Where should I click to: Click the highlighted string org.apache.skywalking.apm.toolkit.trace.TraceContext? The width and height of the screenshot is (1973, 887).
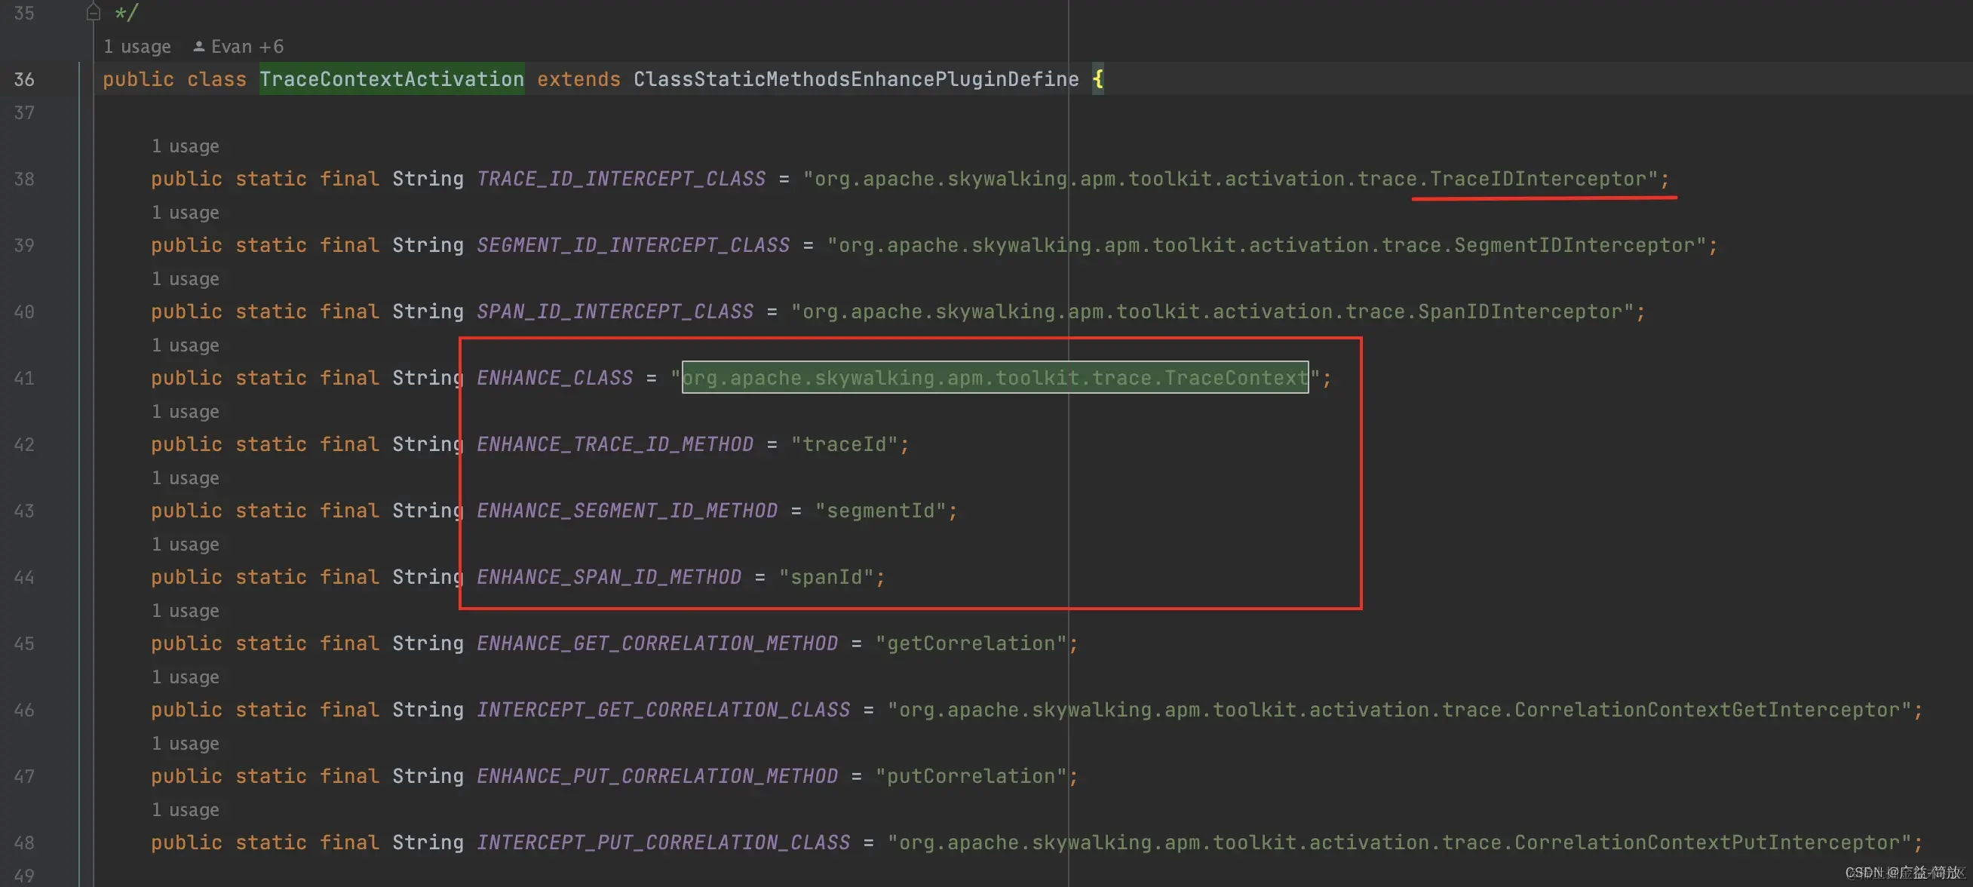click(995, 378)
